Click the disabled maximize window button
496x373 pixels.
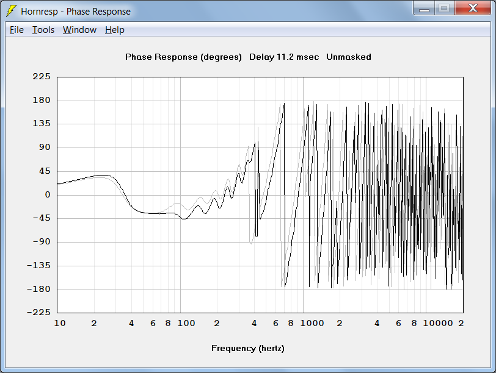(x=444, y=9)
